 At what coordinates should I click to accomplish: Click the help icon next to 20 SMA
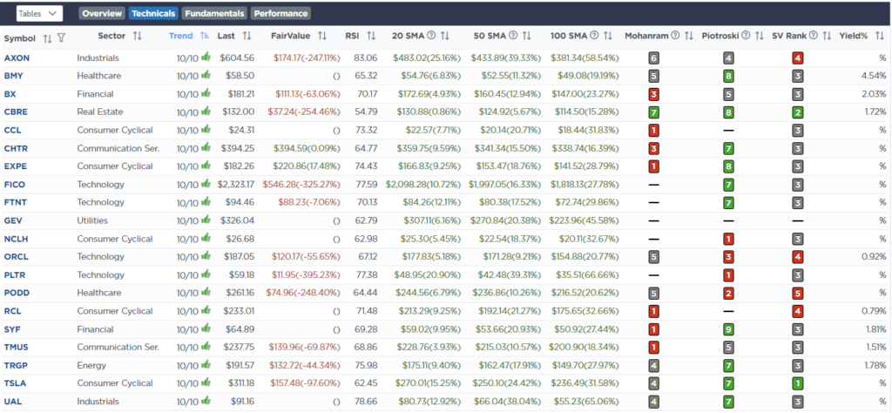point(434,37)
